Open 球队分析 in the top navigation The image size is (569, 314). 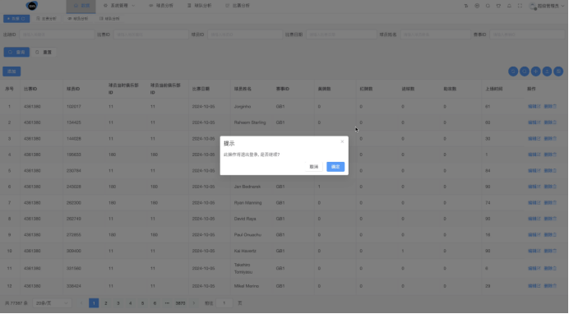coord(200,6)
